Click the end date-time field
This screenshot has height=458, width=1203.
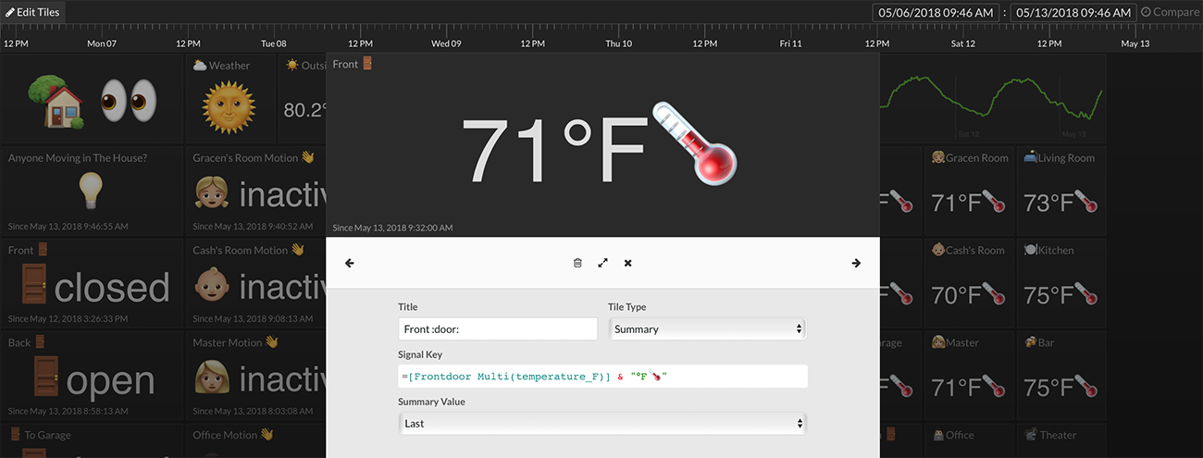[x=1073, y=13]
